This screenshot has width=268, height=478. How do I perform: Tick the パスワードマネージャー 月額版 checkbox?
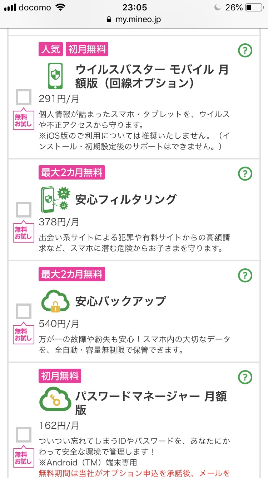coord(24,435)
